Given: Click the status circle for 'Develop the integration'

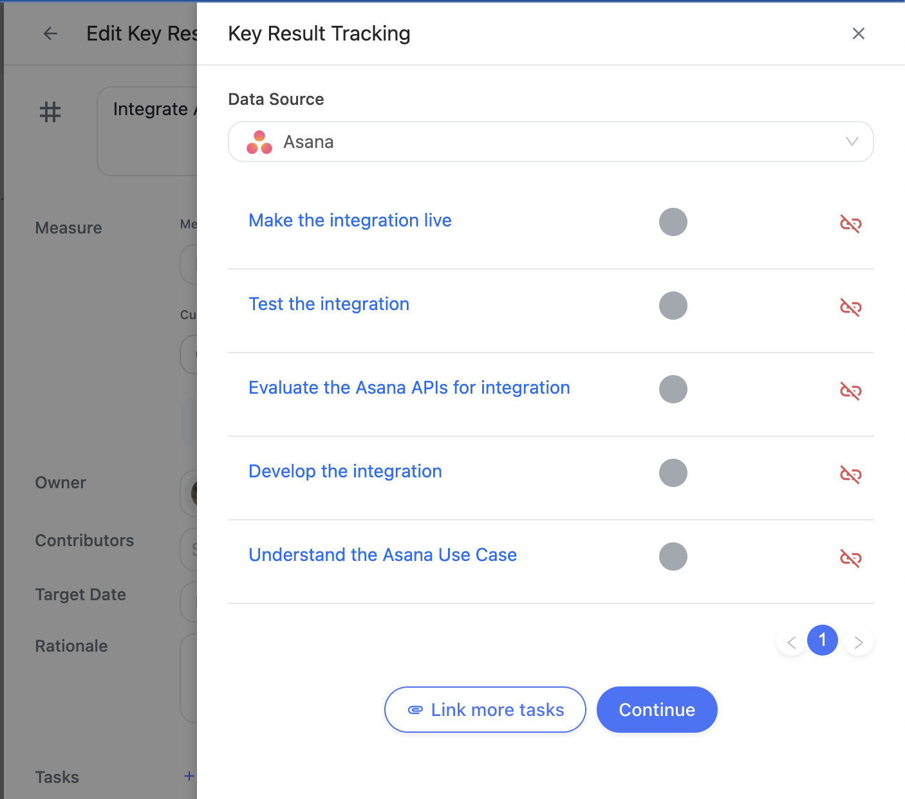Looking at the screenshot, I should [673, 473].
